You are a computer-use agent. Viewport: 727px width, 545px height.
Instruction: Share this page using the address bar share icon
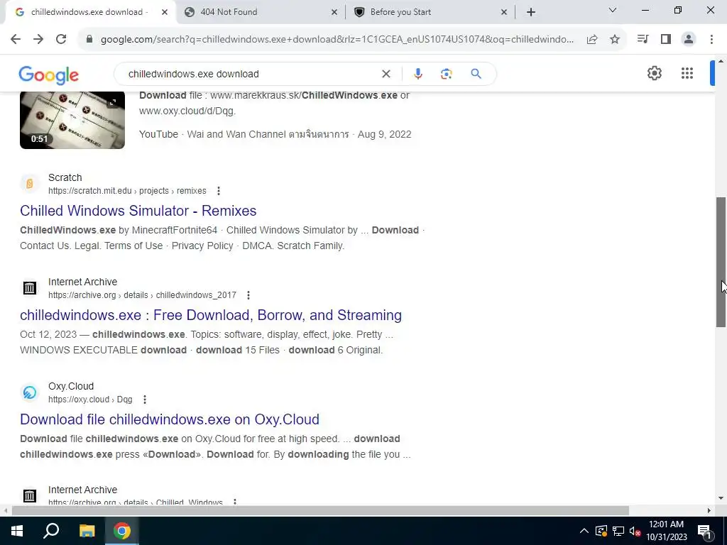point(592,40)
